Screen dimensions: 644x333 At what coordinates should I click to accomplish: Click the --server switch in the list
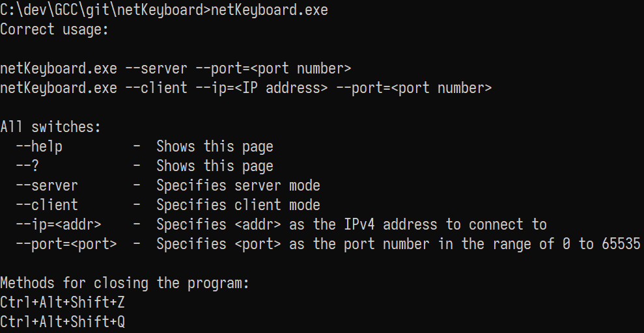[x=47, y=185]
